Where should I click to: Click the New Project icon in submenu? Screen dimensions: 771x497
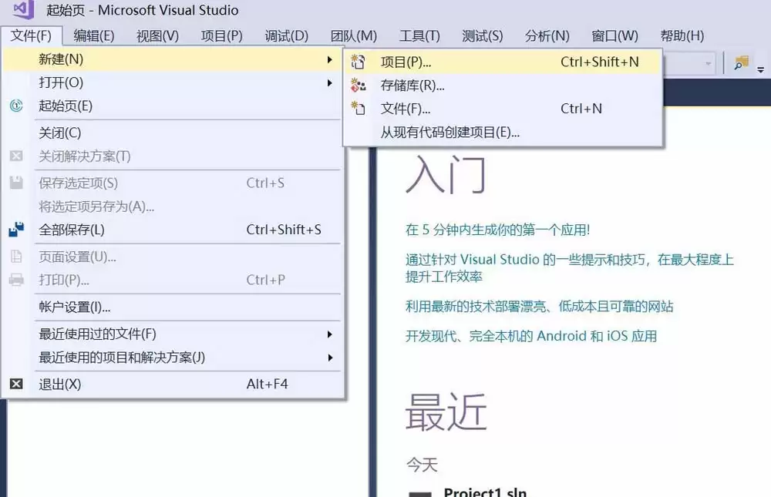[358, 62]
